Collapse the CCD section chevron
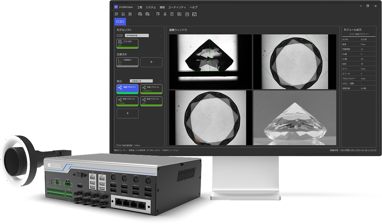Viewport: 382px width, 224px height. coord(161,35)
